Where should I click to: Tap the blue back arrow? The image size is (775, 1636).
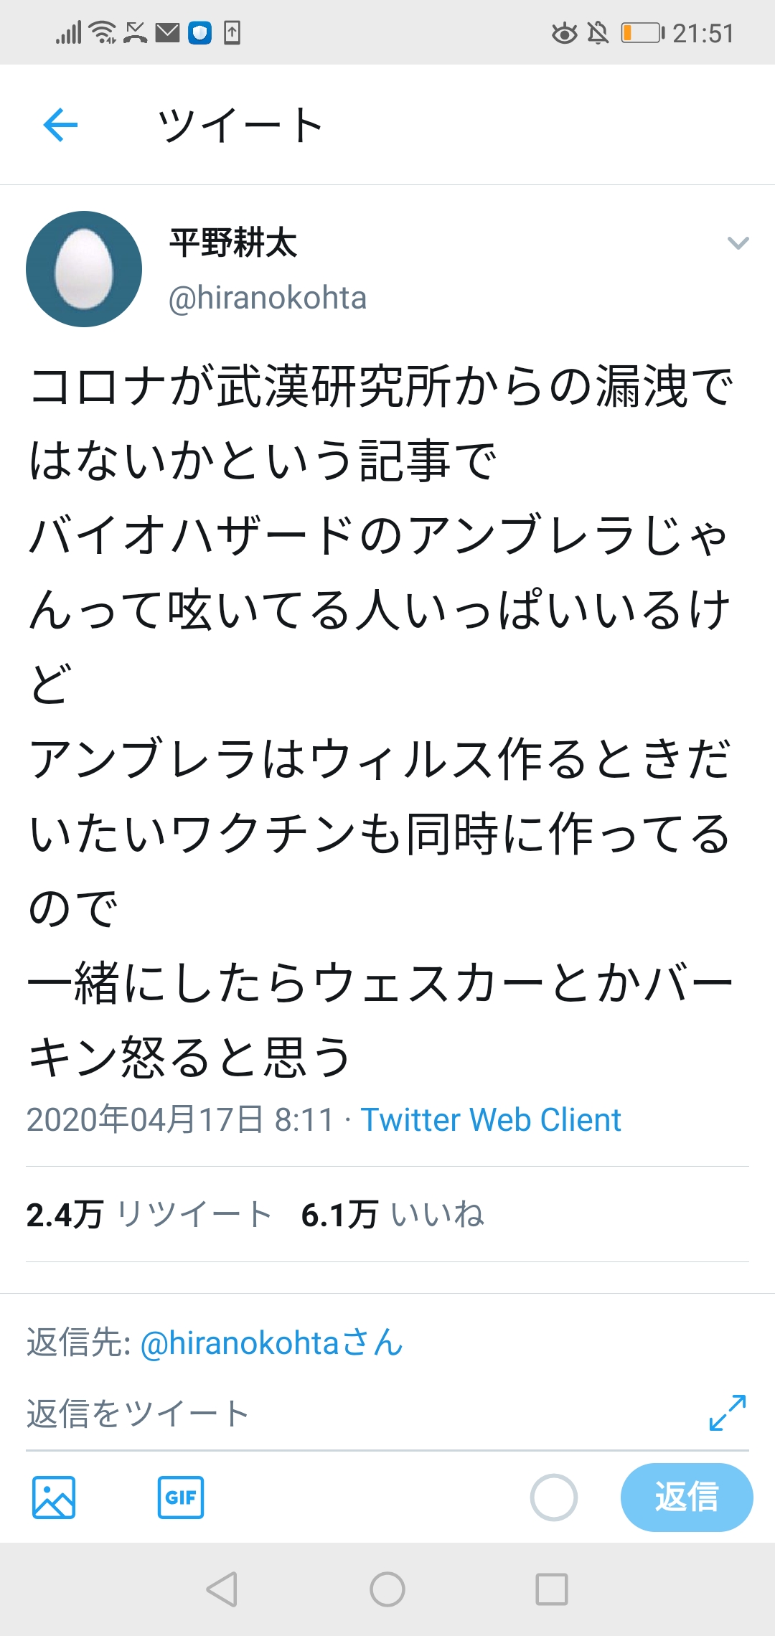[60, 125]
